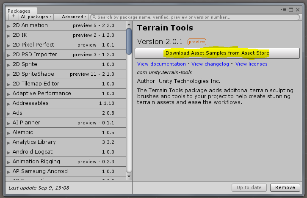307x198 pixels.
Task: Click the scrollbar up arrow
Action: pos(129,25)
